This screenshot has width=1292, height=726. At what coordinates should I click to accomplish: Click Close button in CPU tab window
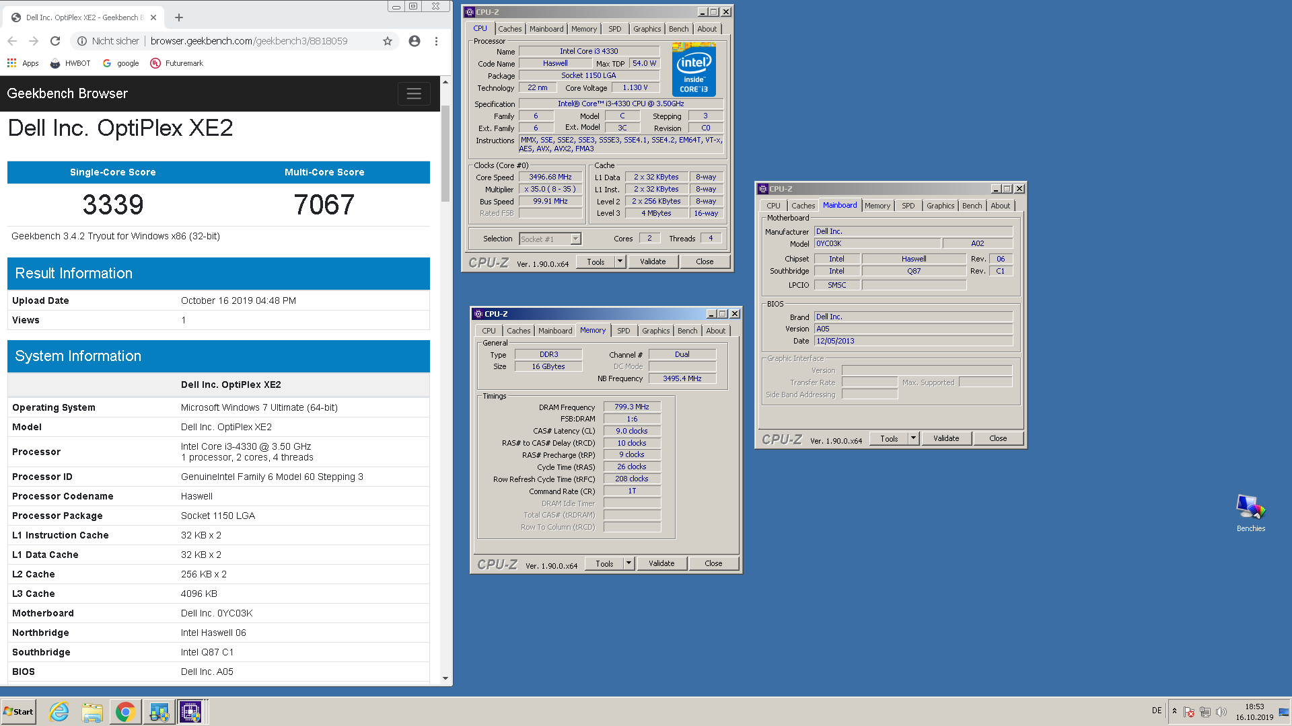[x=705, y=262]
